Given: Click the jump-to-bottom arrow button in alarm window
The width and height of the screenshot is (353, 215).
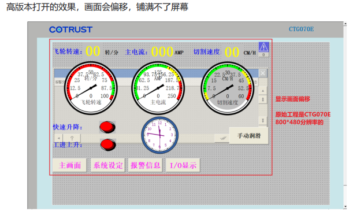Looking at the screenshot, I should [263, 120].
